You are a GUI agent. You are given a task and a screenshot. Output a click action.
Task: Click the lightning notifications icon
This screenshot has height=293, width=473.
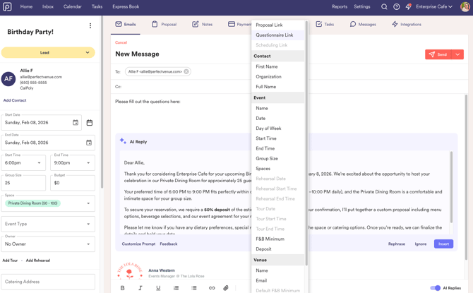coord(409,6)
